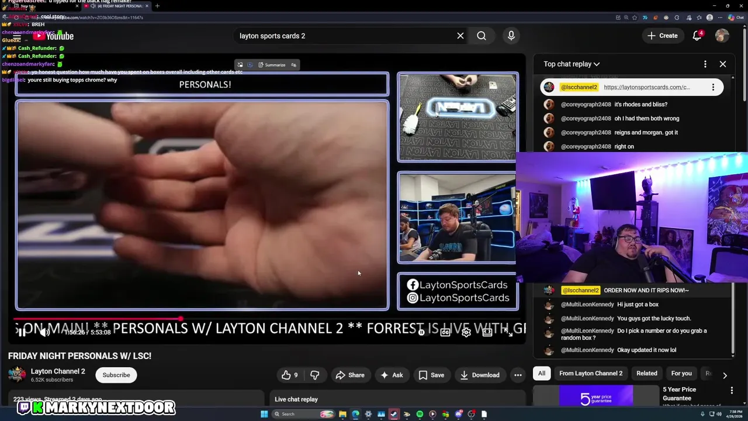Go to YouTube home via logo
The height and width of the screenshot is (421, 748).
click(52, 36)
